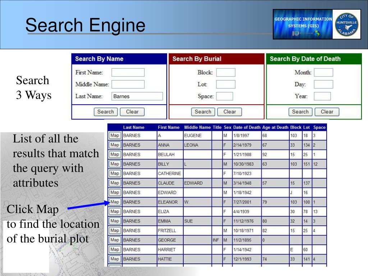Viewport: 368px width, 276px height.
Task: Click Clear in Date of Death panel
Action: tap(327, 112)
